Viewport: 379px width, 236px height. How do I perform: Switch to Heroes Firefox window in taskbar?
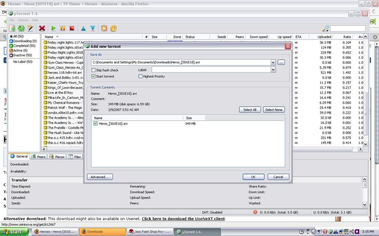(x=55, y=232)
